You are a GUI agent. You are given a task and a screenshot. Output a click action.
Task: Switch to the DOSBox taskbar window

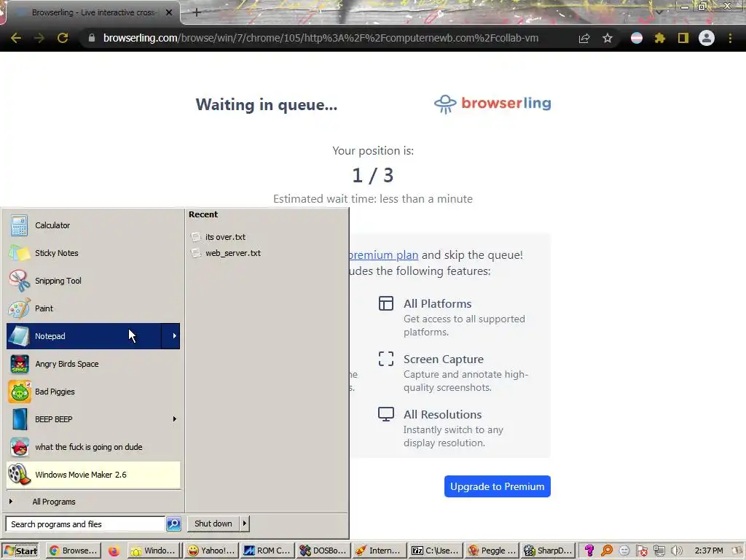click(x=323, y=551)
